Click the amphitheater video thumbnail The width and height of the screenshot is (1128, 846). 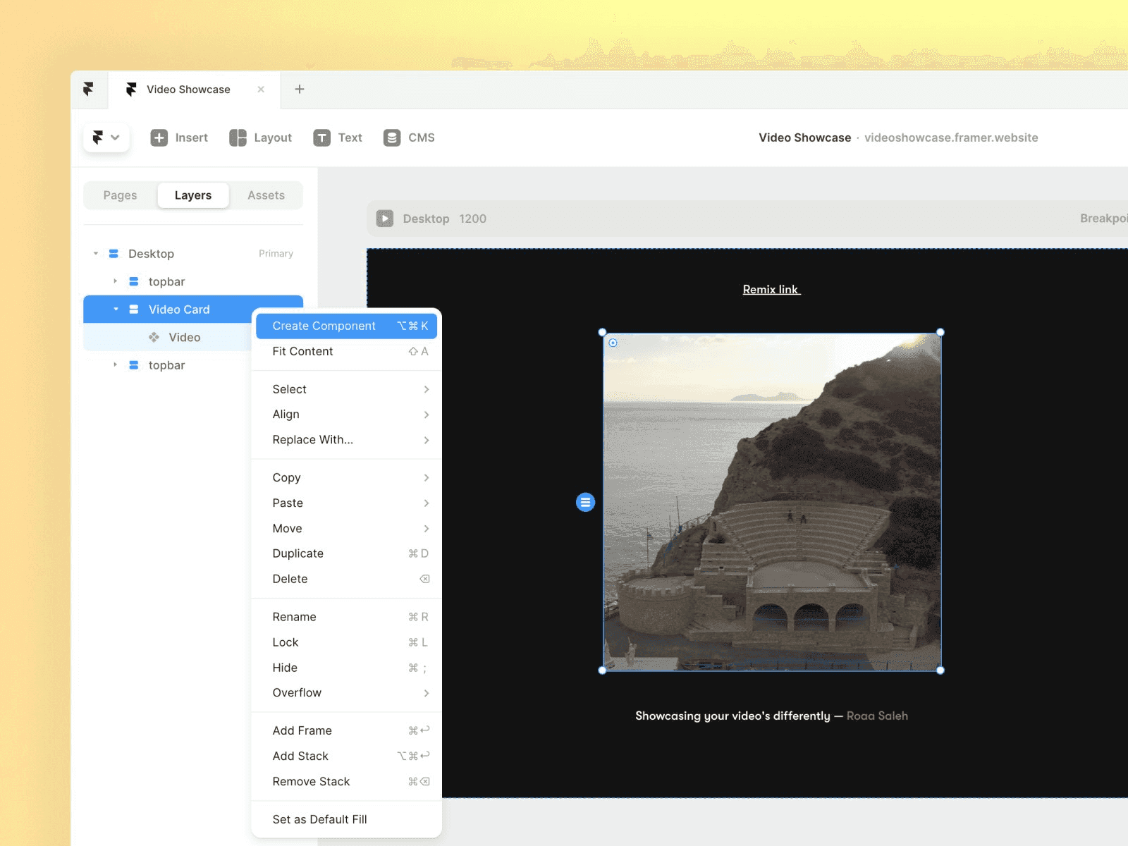coord(771,502)
